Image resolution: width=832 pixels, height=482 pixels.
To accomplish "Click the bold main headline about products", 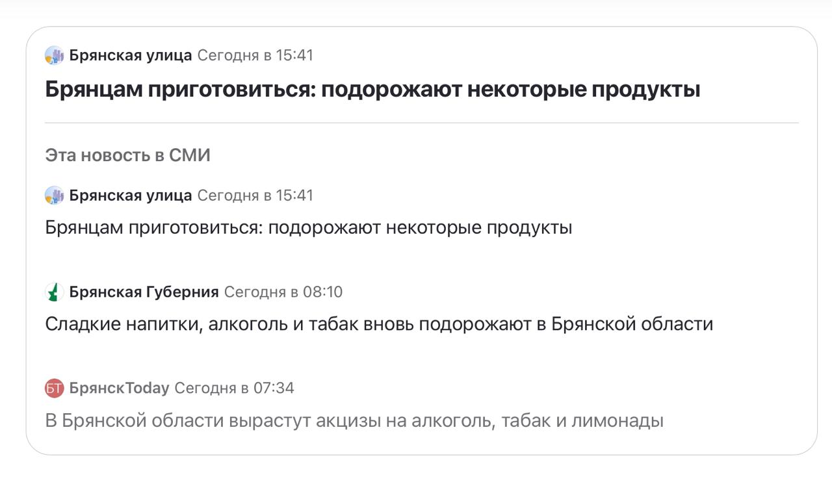I will click(x=372, y=90).
